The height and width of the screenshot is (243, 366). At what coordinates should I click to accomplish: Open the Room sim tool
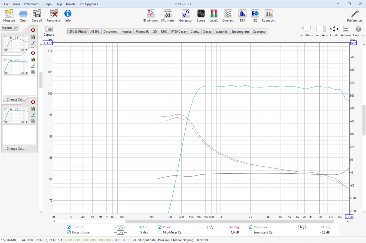[268, 14]
